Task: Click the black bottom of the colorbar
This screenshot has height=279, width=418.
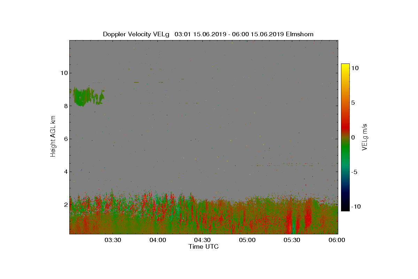Action: [x=345, y=208]
